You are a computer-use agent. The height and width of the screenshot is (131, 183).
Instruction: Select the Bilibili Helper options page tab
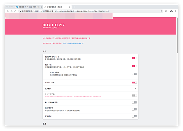57,7
